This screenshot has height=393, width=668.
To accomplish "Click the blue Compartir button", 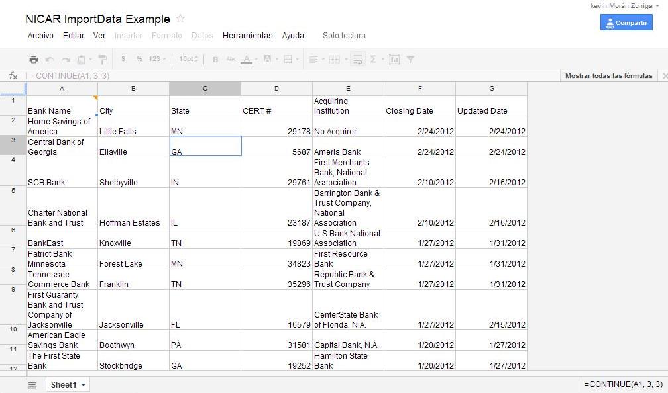I will (626, 22).
